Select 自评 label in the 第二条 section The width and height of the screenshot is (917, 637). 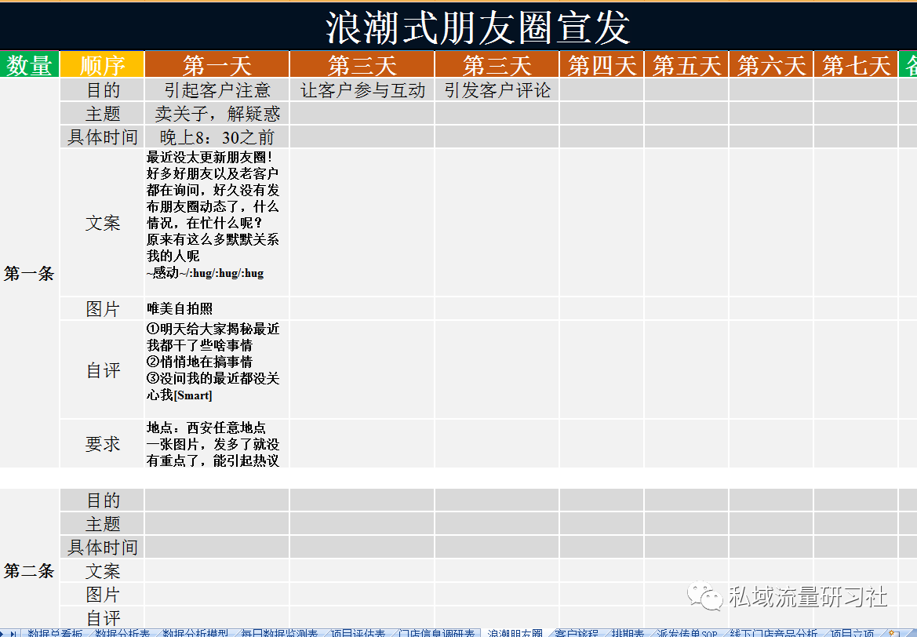[102, 617]
